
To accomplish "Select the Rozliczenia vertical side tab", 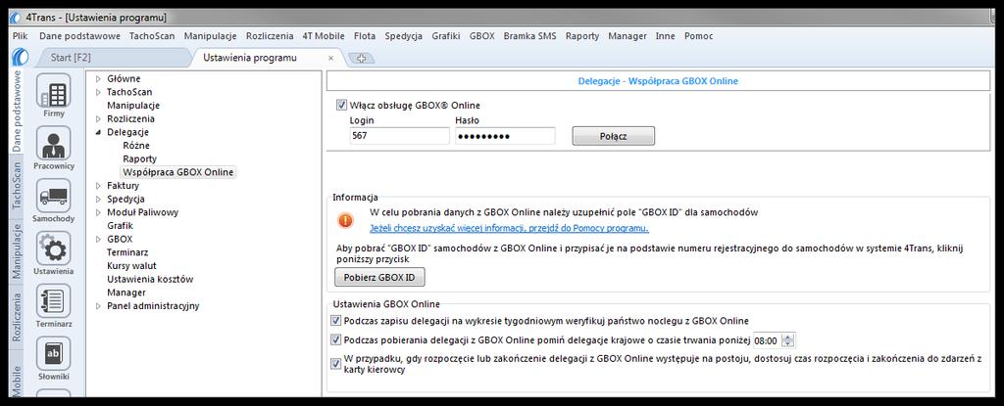I will 18,318.
